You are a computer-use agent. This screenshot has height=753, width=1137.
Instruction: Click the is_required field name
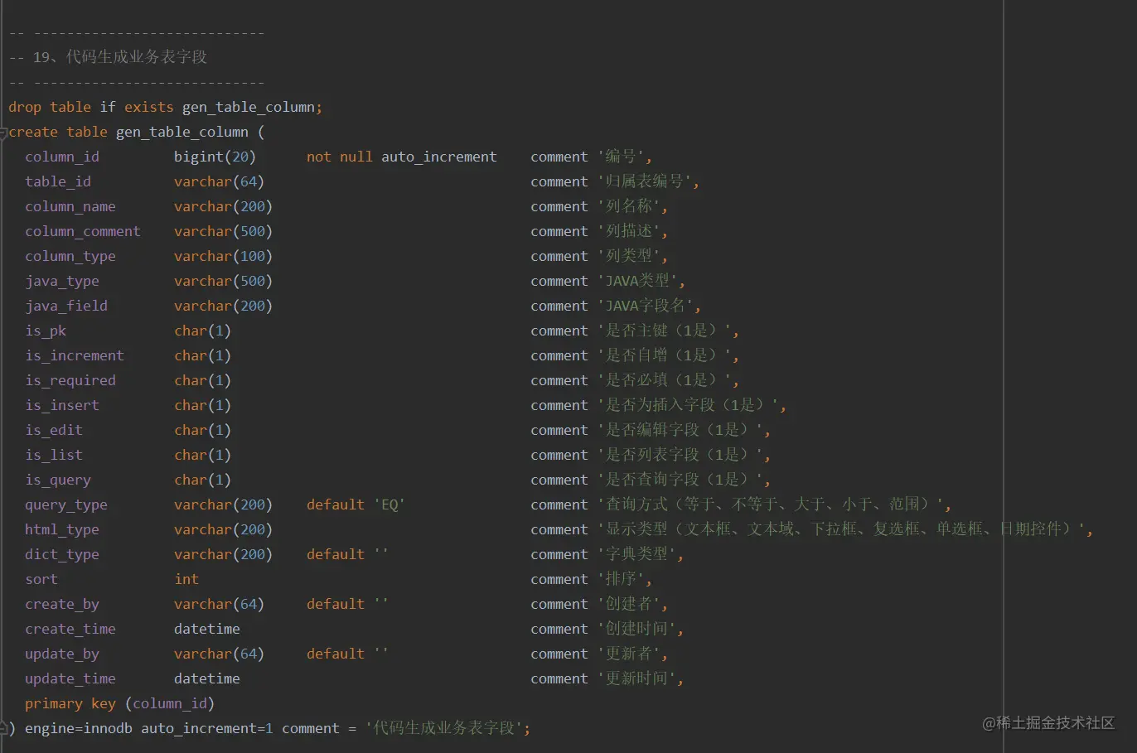70,381
